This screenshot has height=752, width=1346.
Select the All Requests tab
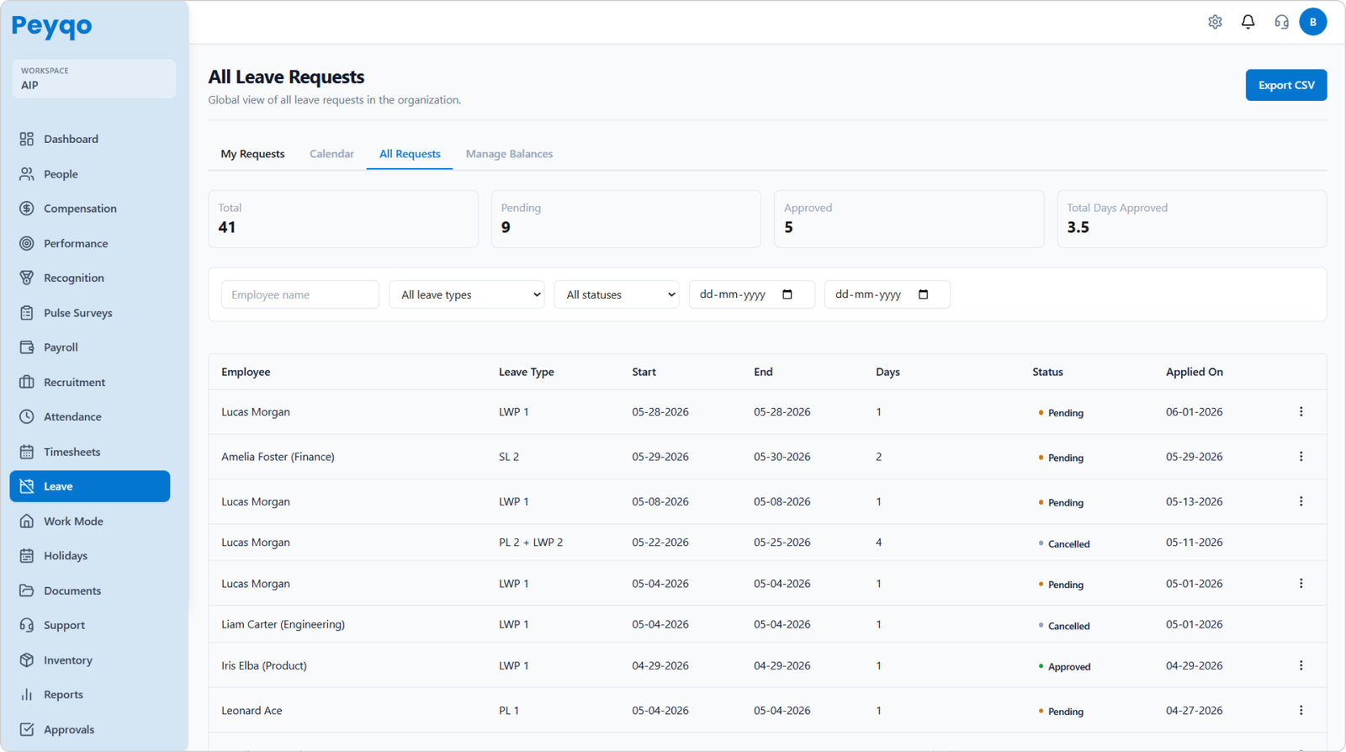click(x=410, y=154)
